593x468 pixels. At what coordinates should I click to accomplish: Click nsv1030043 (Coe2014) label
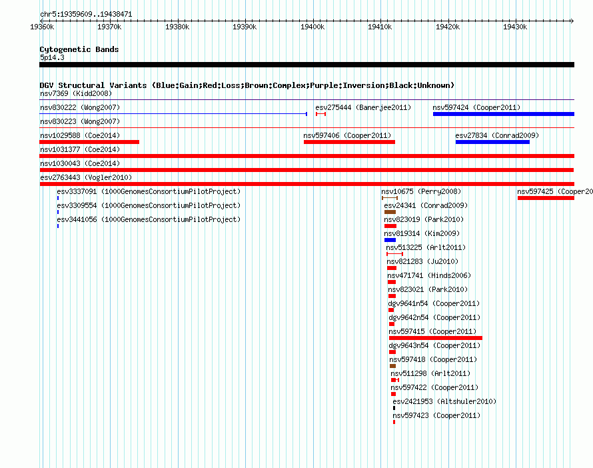80,163
